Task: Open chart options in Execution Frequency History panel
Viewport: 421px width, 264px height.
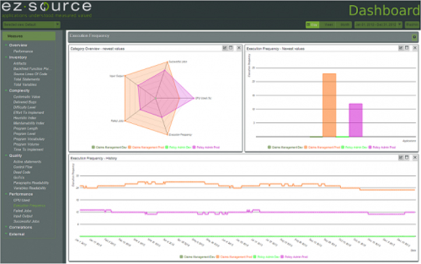Action: click(401, 157)
